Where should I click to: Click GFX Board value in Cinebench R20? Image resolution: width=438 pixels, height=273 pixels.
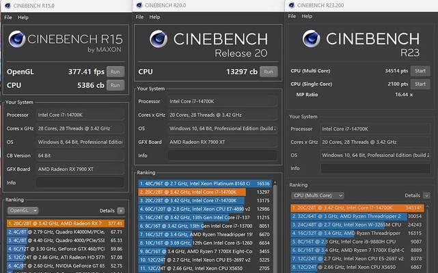tap(222, 142)
